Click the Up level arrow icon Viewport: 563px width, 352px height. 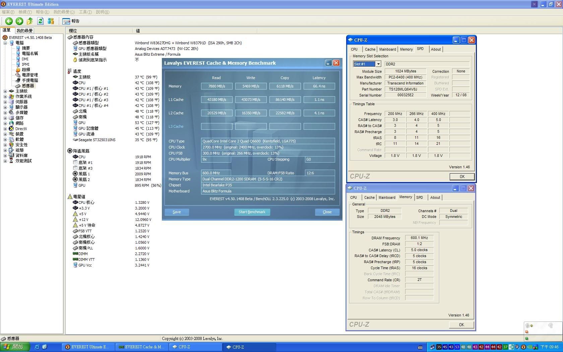(30, 21)
